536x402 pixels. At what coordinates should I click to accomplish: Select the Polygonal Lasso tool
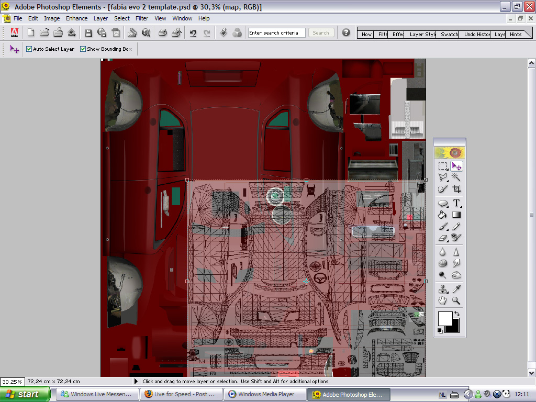click(x=443, y=177)
